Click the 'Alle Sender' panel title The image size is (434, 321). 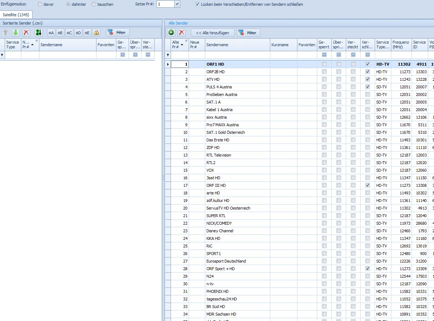pyautogui.click(x=178, y=23)
